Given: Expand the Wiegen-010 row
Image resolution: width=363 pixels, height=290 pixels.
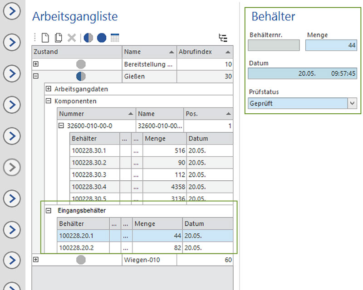Looking at the screenshot, I should coord(35,260).
